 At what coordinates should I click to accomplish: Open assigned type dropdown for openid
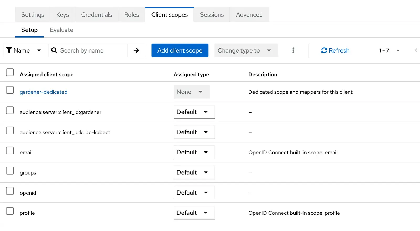194,193
